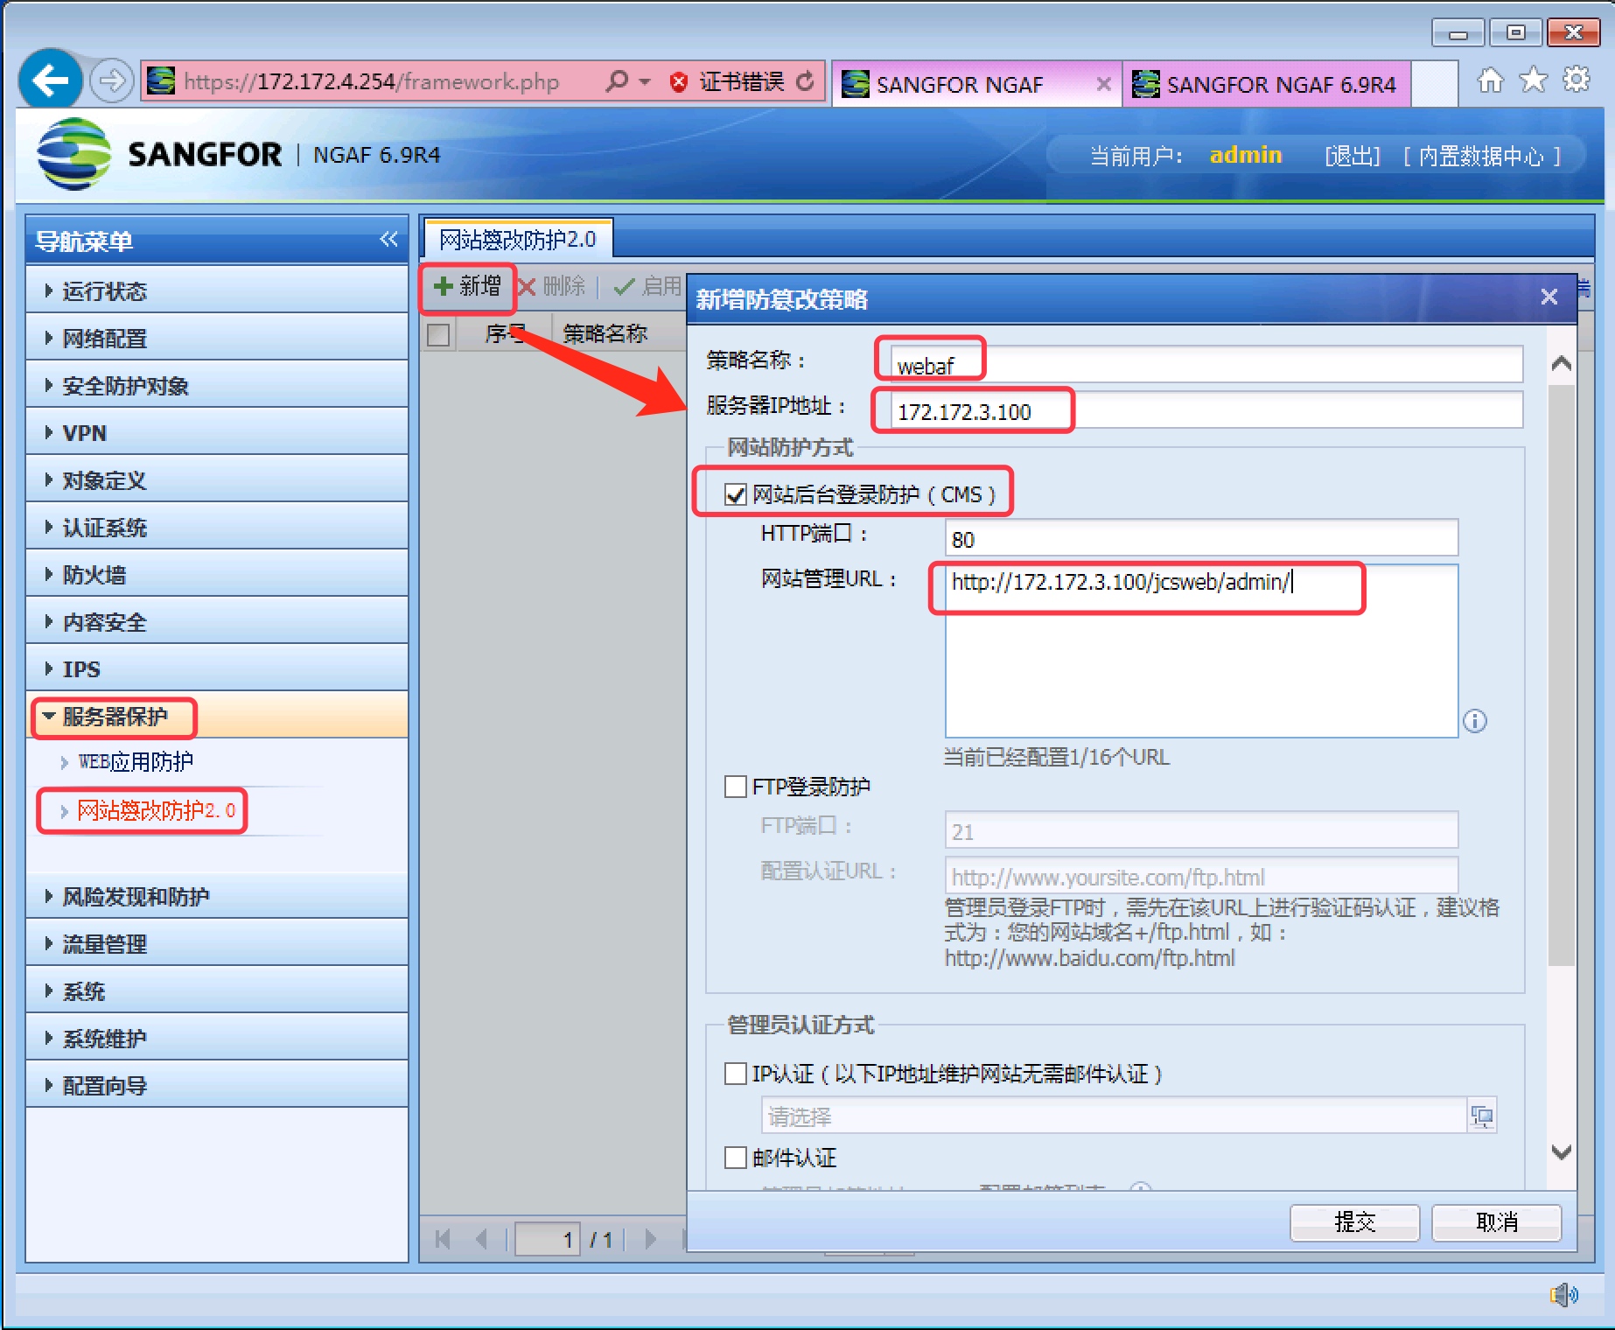Close the 新增防篡改策略 dialog
Image resolution: width=1615 pixels, height=1330 pixels.
(1549, 297)
